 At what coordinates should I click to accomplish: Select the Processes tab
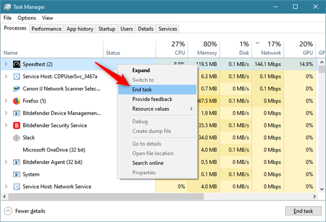[15, 28]
